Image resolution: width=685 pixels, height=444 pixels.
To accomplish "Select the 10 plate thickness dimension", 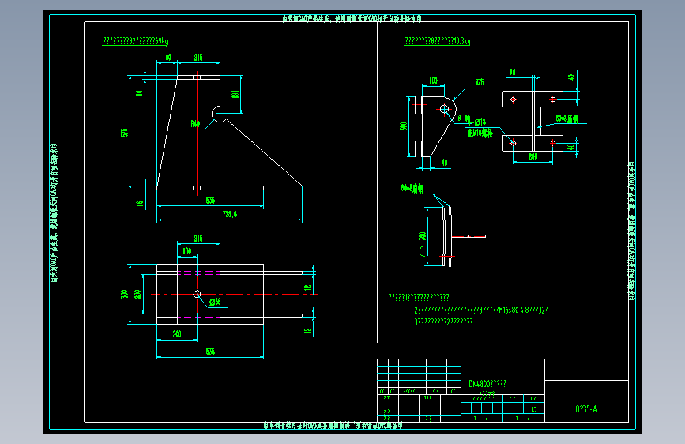I will (513, 72).
